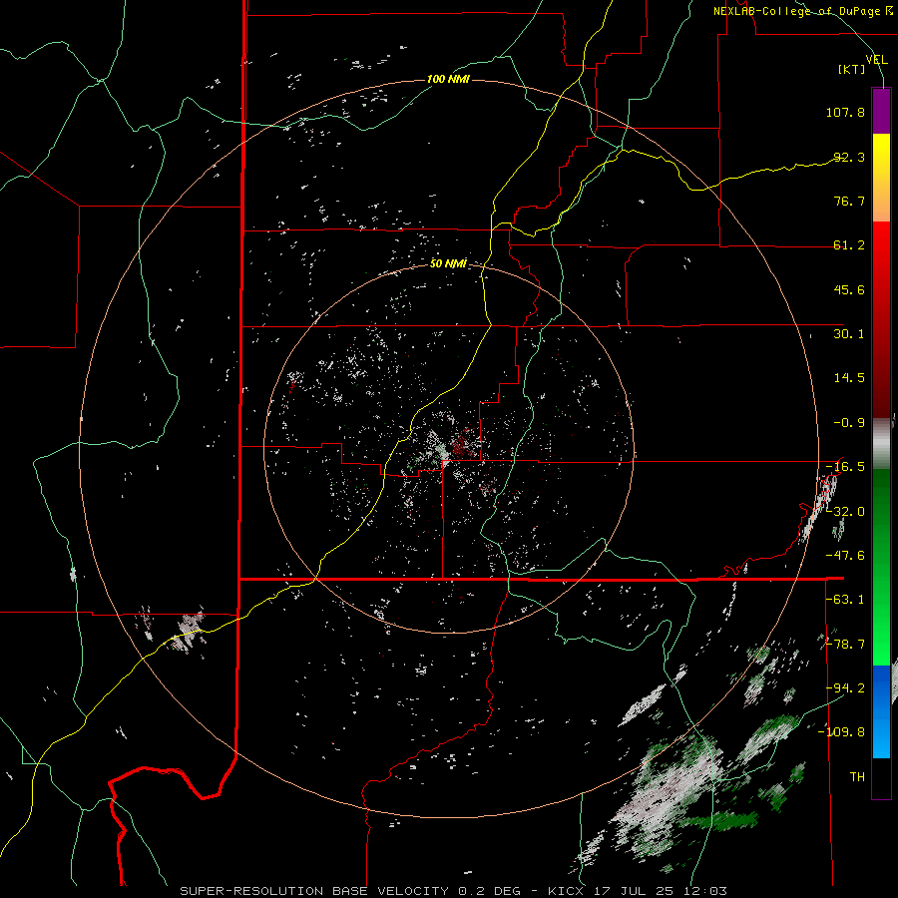Select the -63.1 velocity scale value
Screen dimensions: 898x898
click(845, 600)
